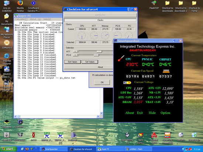Open Internet Explorer desktop icon
This screenshot has width=203, height=152.
point(7,59)
